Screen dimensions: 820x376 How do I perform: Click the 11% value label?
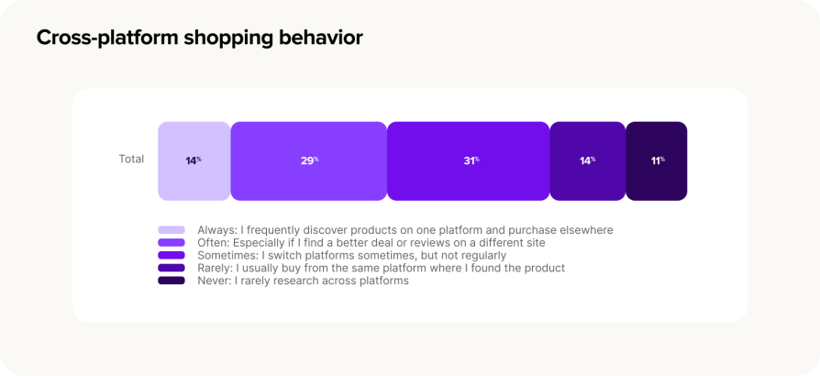tap(658, 161)
